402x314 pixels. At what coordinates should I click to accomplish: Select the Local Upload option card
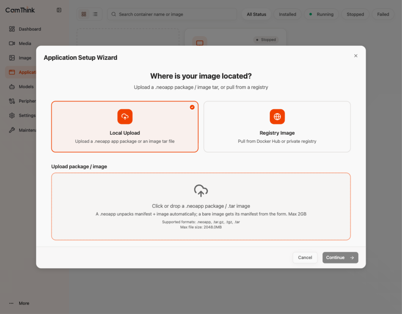coord(125,127)
